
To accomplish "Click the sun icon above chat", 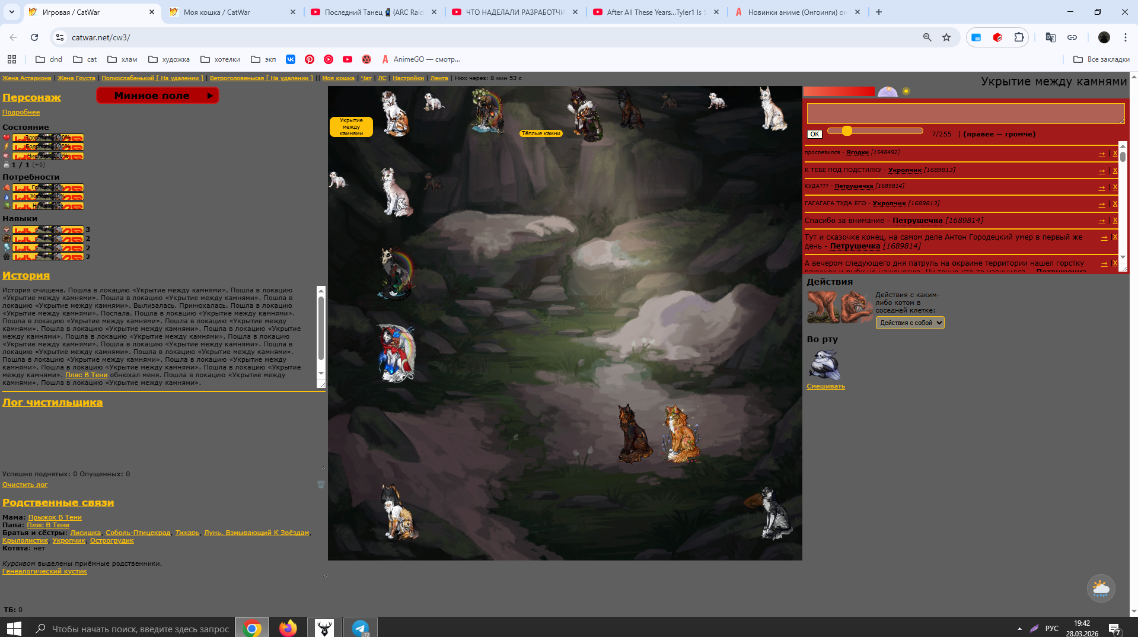I will click(906, 91).
